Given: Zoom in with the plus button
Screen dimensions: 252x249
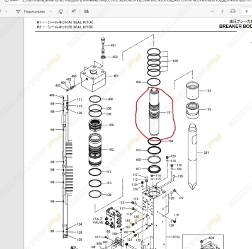Looking at the screenshot, I should [x=222, y=11].
